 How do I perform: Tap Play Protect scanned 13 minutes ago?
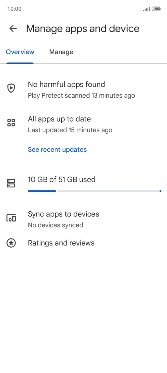coord(81,96)
